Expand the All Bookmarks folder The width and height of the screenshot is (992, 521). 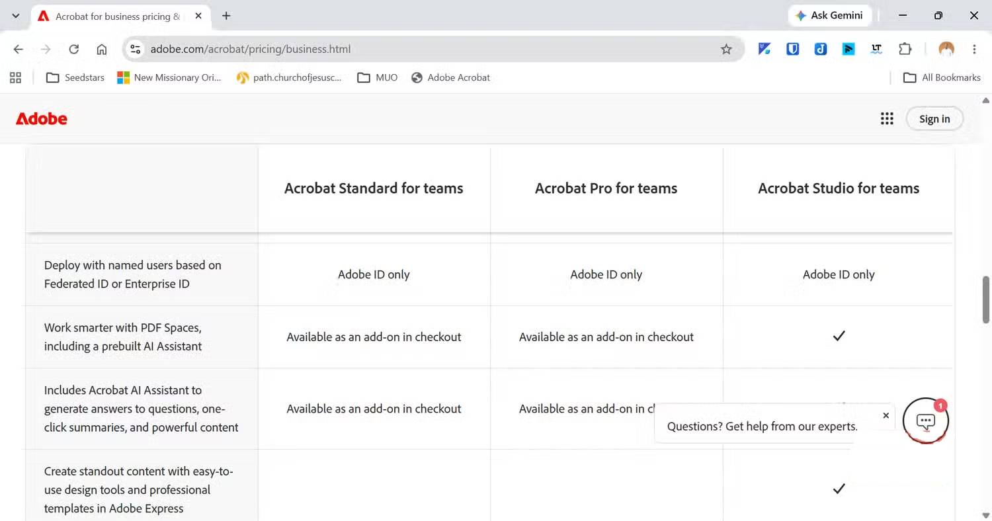click(x=942, y=77)
